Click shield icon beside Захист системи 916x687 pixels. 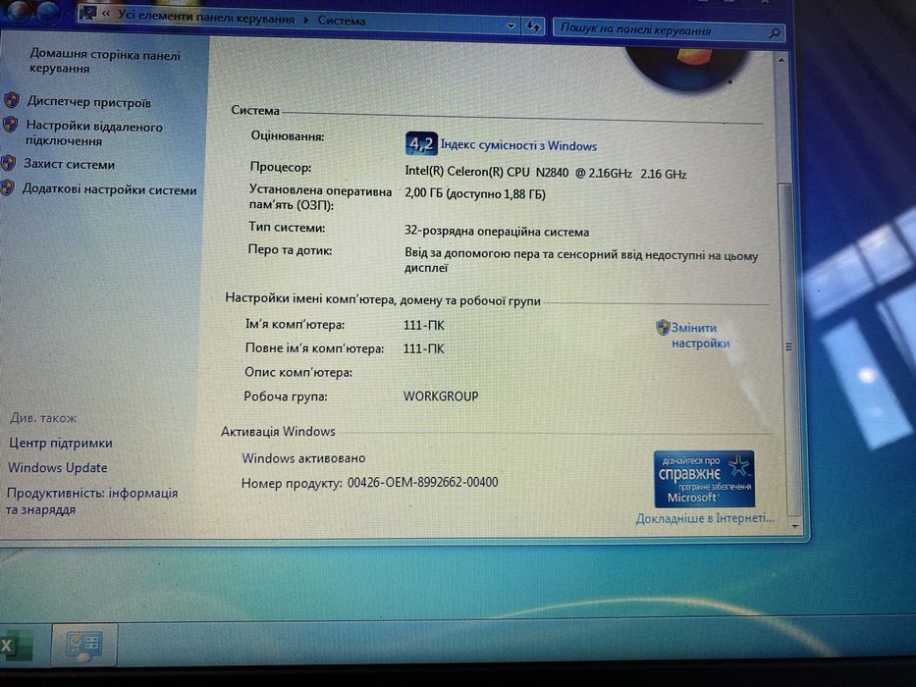point(8,162)
